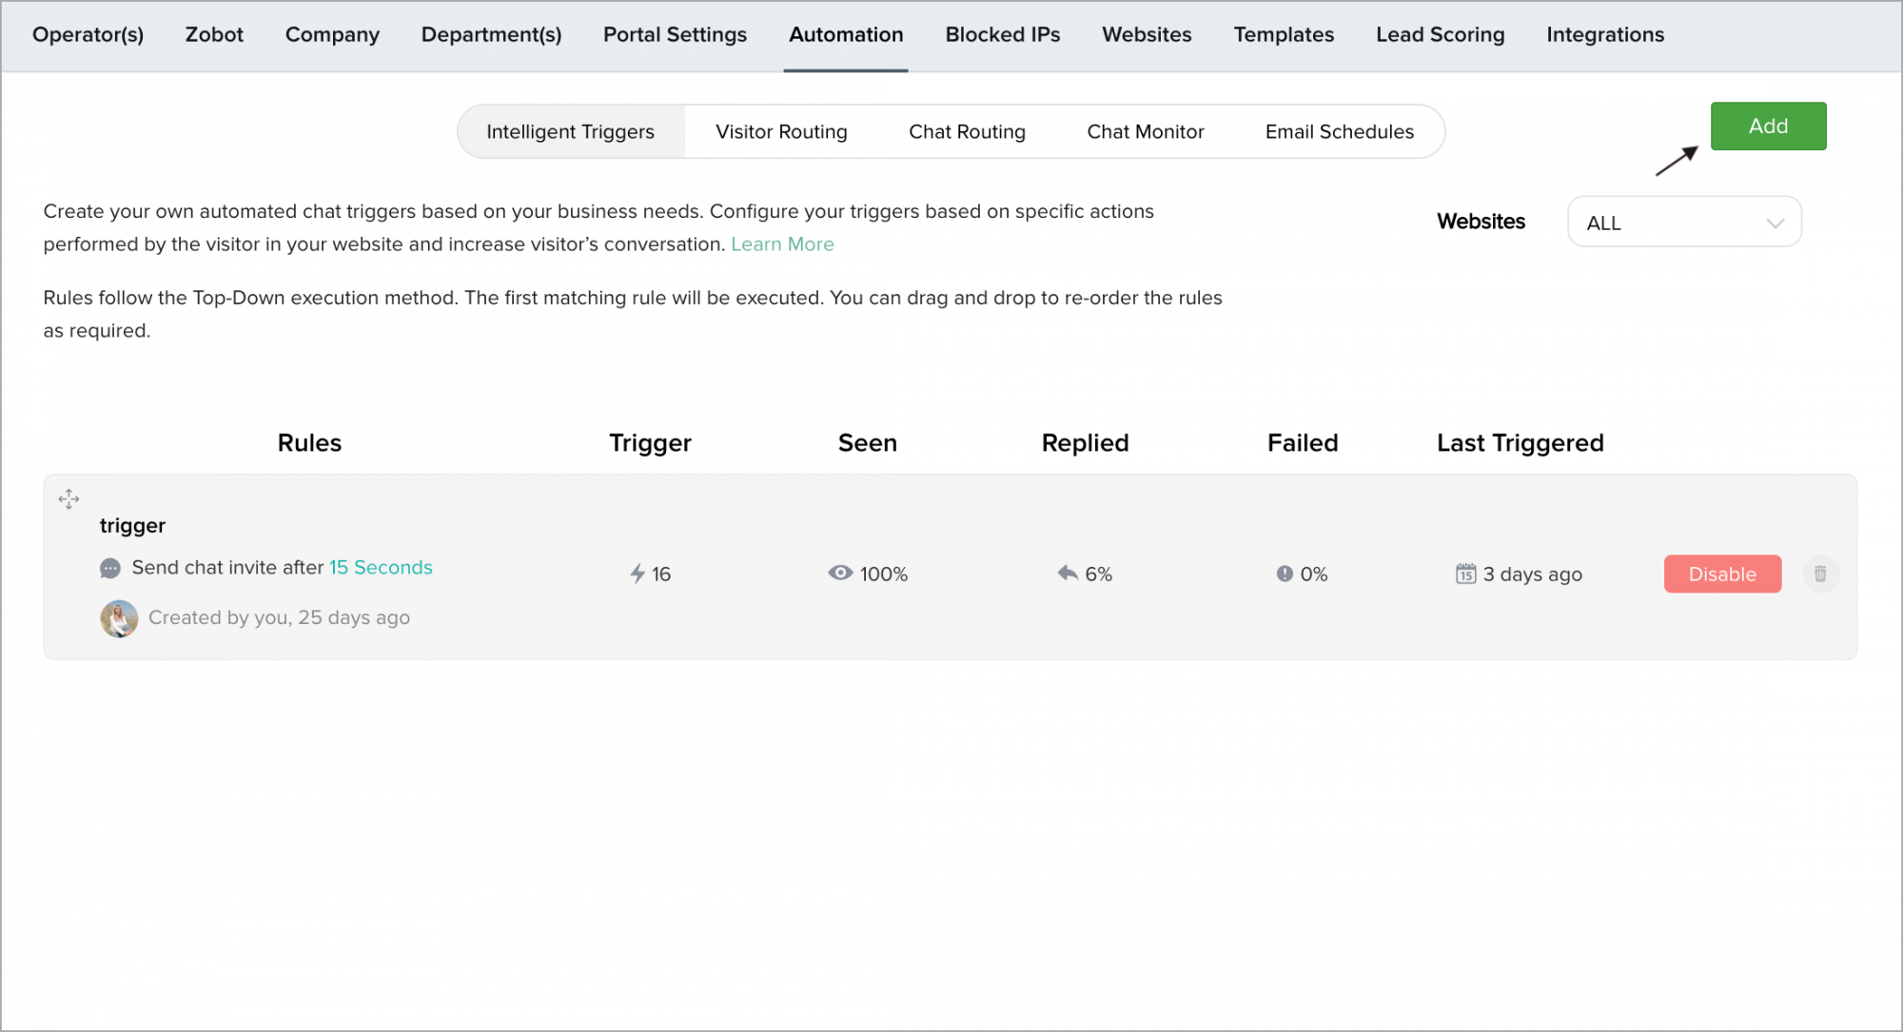Image resolution: width=1903 pixels, height=1032 pixels.
Task: Click the lightning bolt trigger count icon
Action: 638,574
